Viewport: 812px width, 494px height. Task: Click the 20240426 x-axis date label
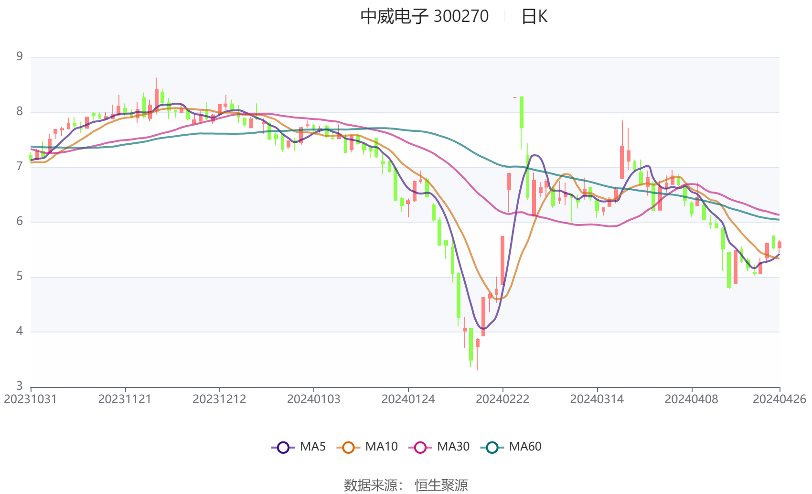[x=780, y=399]
